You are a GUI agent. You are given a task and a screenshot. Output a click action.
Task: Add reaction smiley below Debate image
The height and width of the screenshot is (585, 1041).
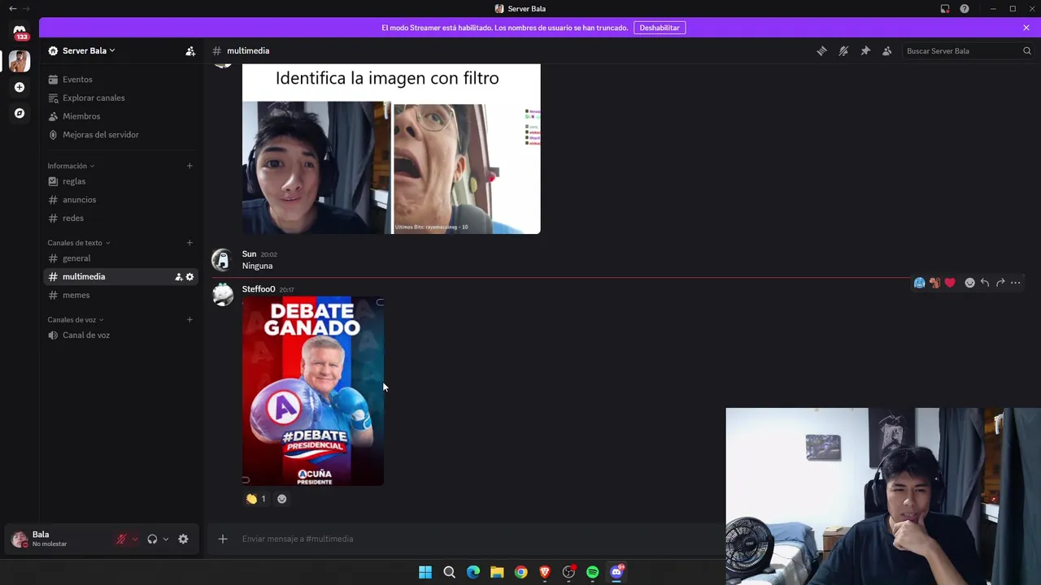[281, 499]
